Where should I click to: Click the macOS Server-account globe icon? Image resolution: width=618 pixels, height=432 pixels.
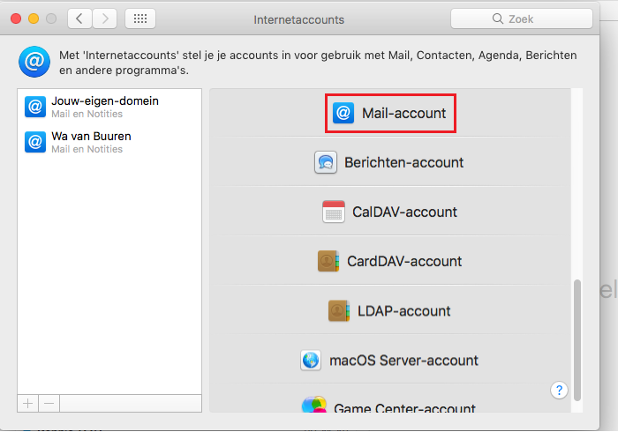[311, 360]
